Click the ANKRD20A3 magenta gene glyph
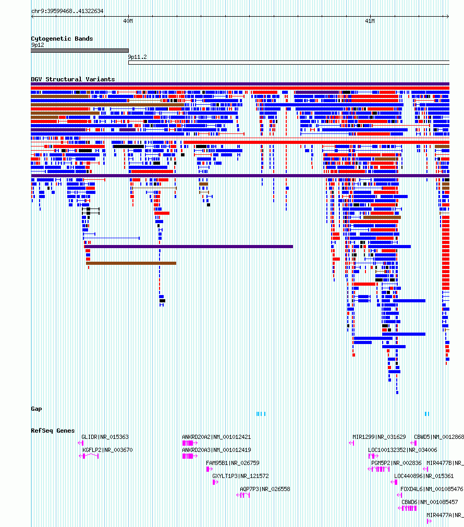 click(190, 456)
